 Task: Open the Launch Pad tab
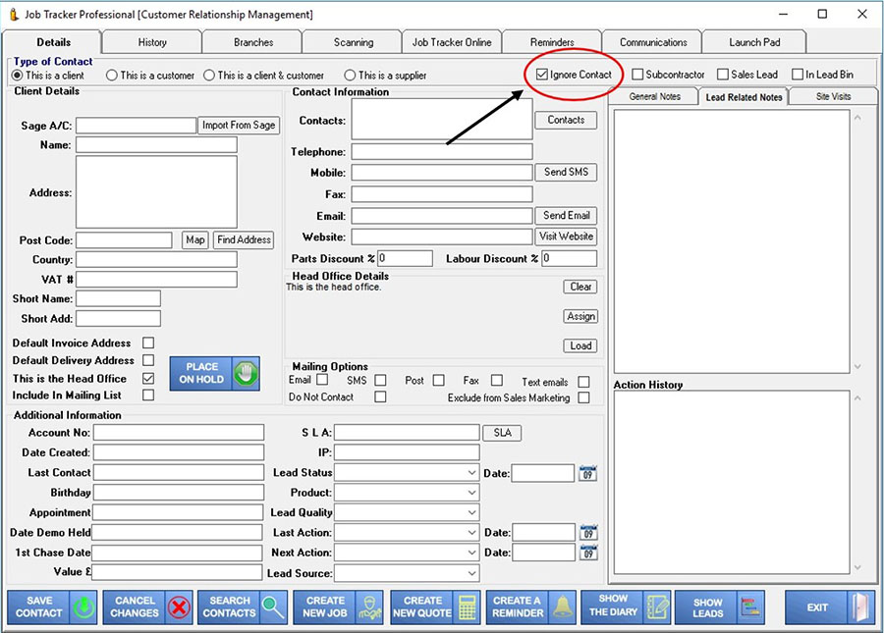pyautogui.click(x=754, y=42)
